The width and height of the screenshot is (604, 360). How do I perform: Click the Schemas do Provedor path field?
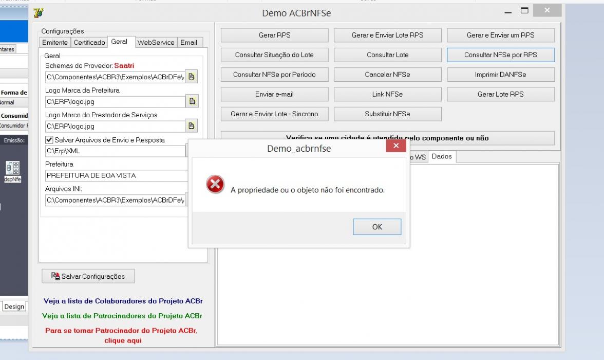[x=115, y=77]
